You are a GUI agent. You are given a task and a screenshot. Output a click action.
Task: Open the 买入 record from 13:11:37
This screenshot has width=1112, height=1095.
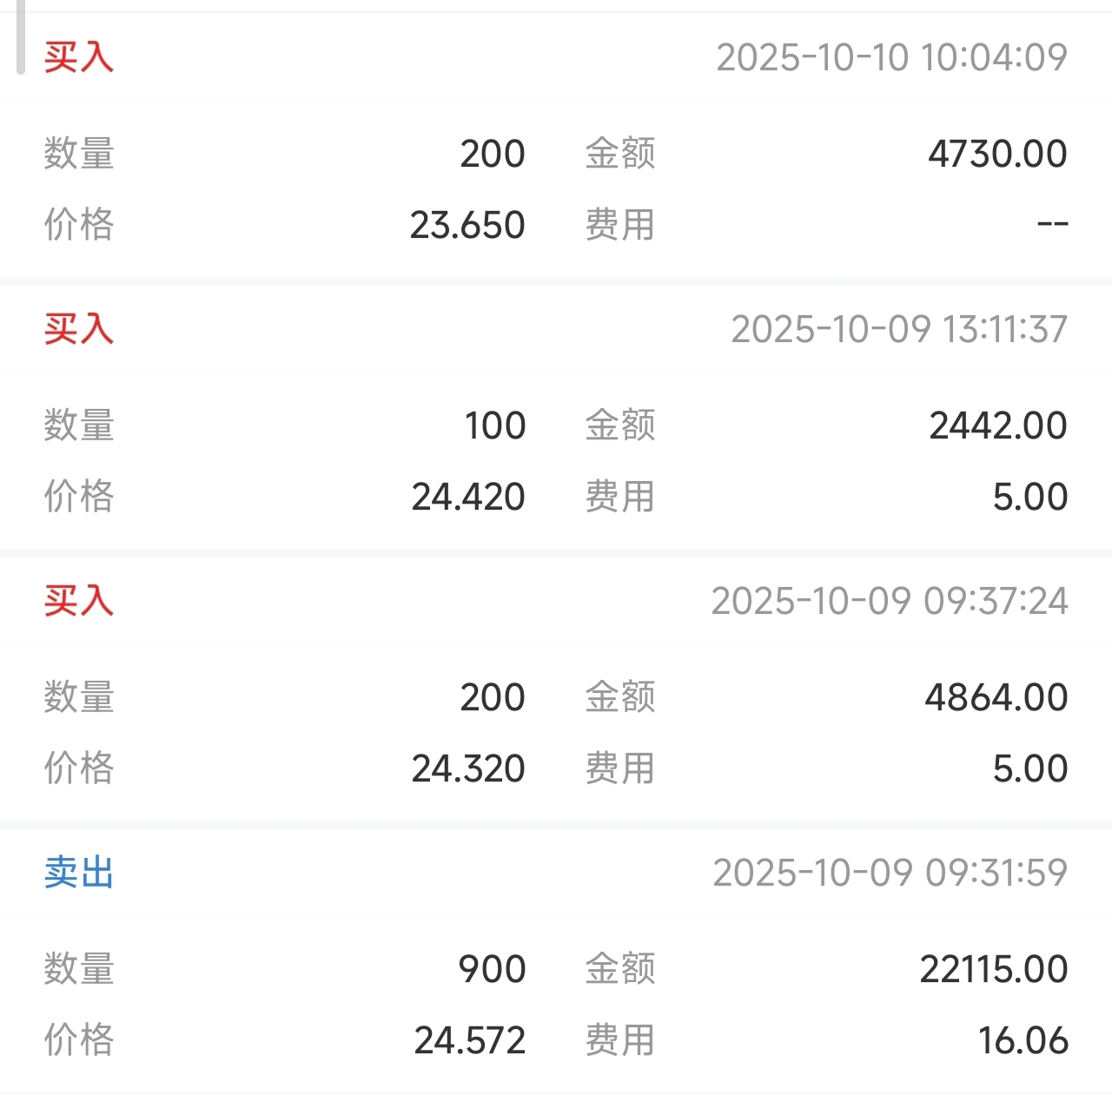tap(79, 329)
